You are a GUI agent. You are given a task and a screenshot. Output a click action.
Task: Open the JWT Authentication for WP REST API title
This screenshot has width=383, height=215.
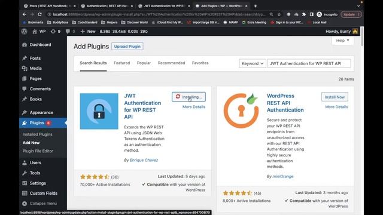coord(142,106)
